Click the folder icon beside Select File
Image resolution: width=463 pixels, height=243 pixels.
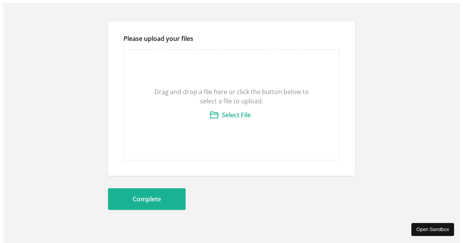click(214, 115)
